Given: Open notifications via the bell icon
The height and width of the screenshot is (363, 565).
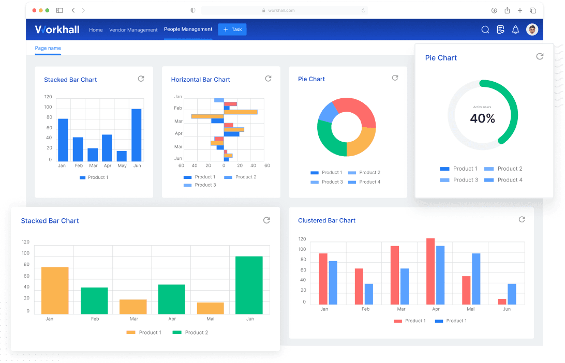Looking at the screenshot, I should [515, 29].
